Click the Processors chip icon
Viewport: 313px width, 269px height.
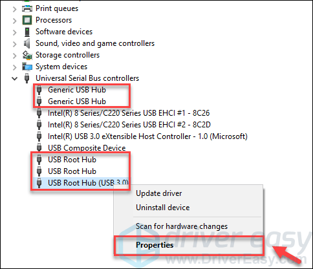27,20
